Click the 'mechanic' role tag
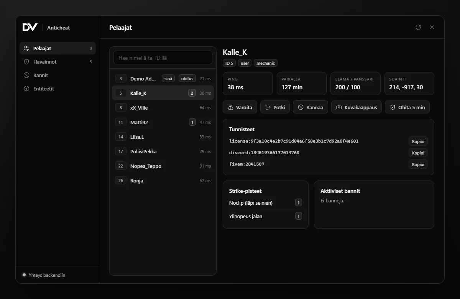460x299 pixels. click(265, 63)
